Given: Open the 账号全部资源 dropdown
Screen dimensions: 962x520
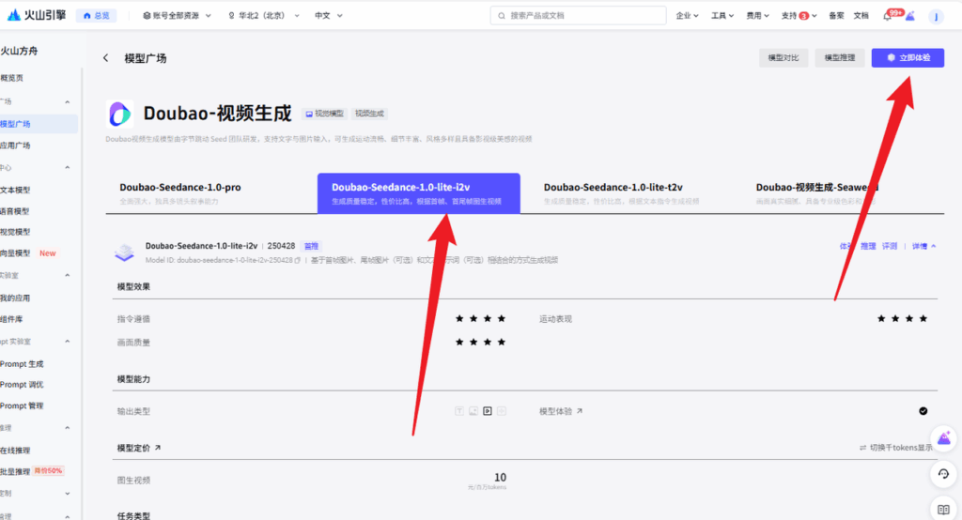Looking at the screenshot, I should (176, 16).
